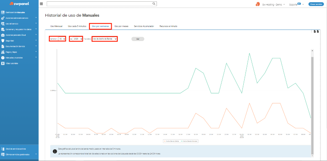
Task: Open the Recursos al minuto tab
Action: click(x=168, y=26)
